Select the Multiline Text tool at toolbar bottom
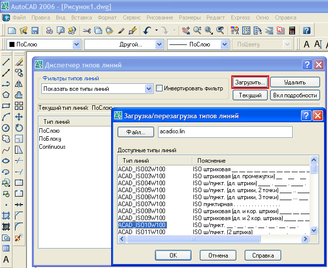 pyautogui.click(x=6, y=260)
